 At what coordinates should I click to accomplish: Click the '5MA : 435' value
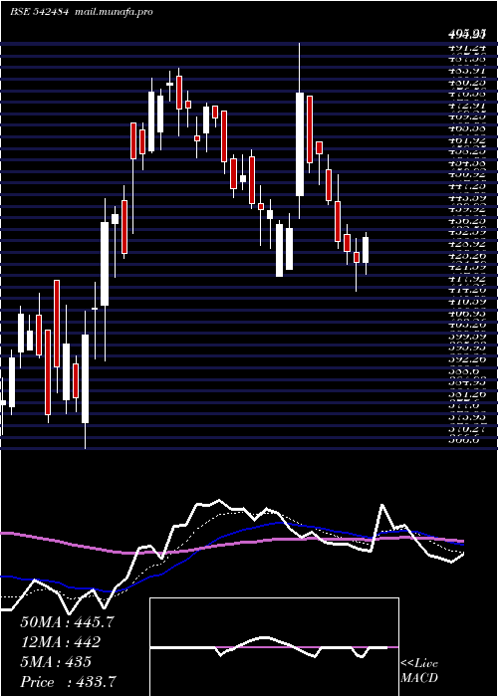point(56,662)
